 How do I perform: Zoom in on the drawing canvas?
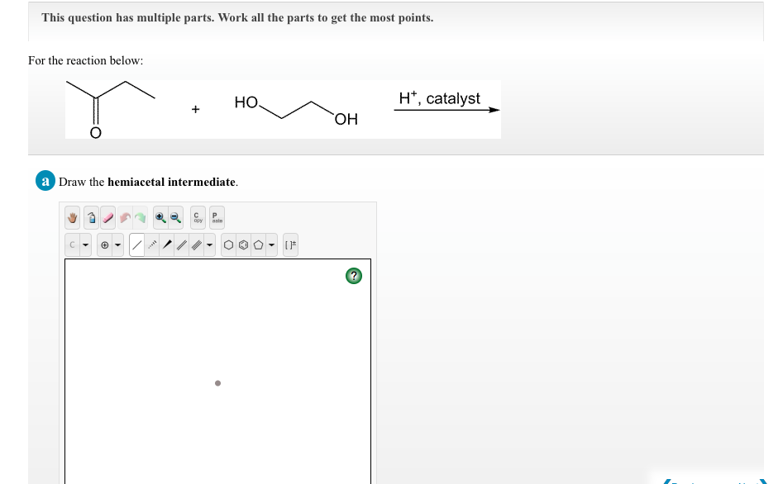[x=162, y=218]
